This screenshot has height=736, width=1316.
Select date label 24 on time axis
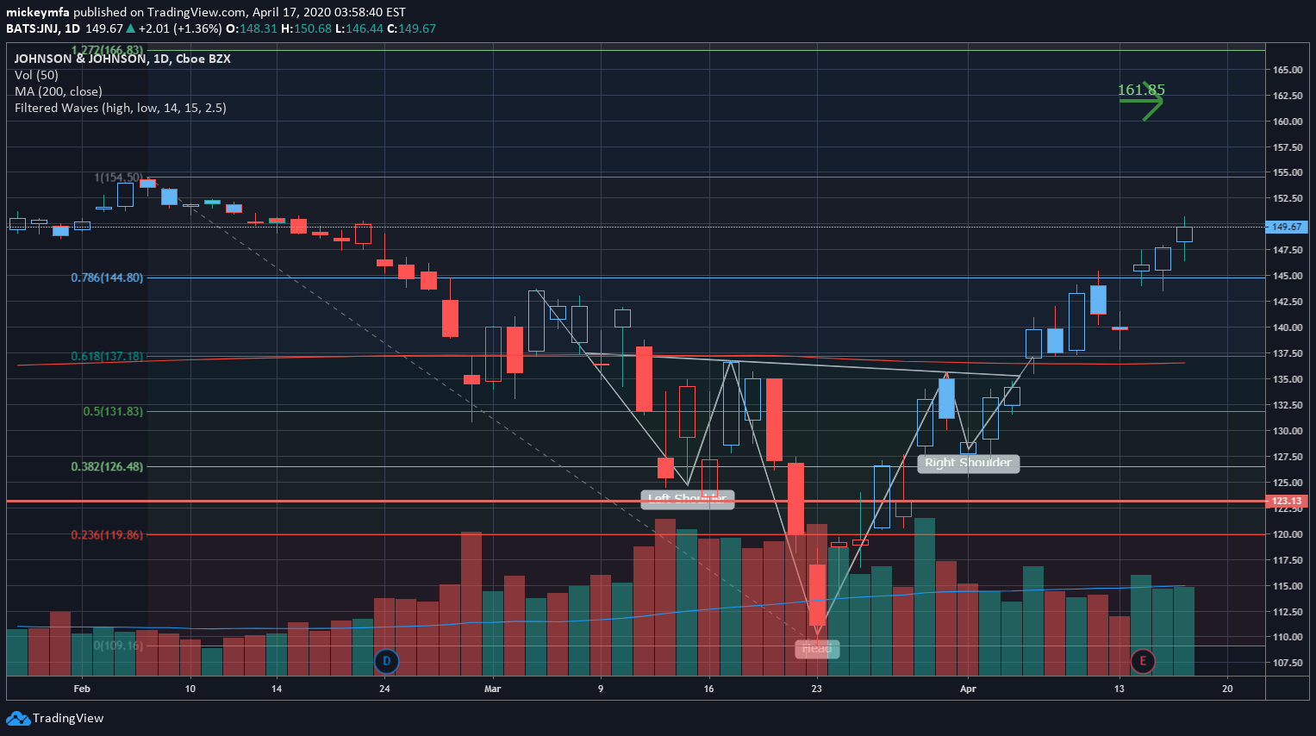click(x=384, y=689)
